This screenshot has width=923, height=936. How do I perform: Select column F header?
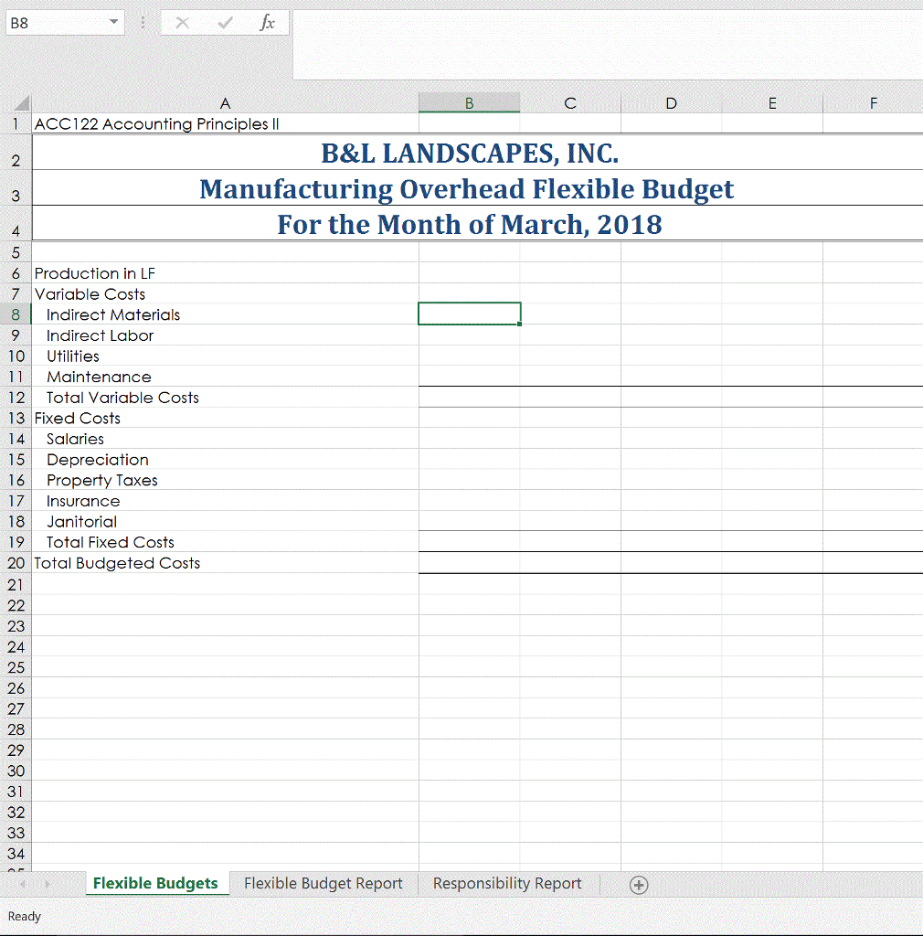click(873, 103)
